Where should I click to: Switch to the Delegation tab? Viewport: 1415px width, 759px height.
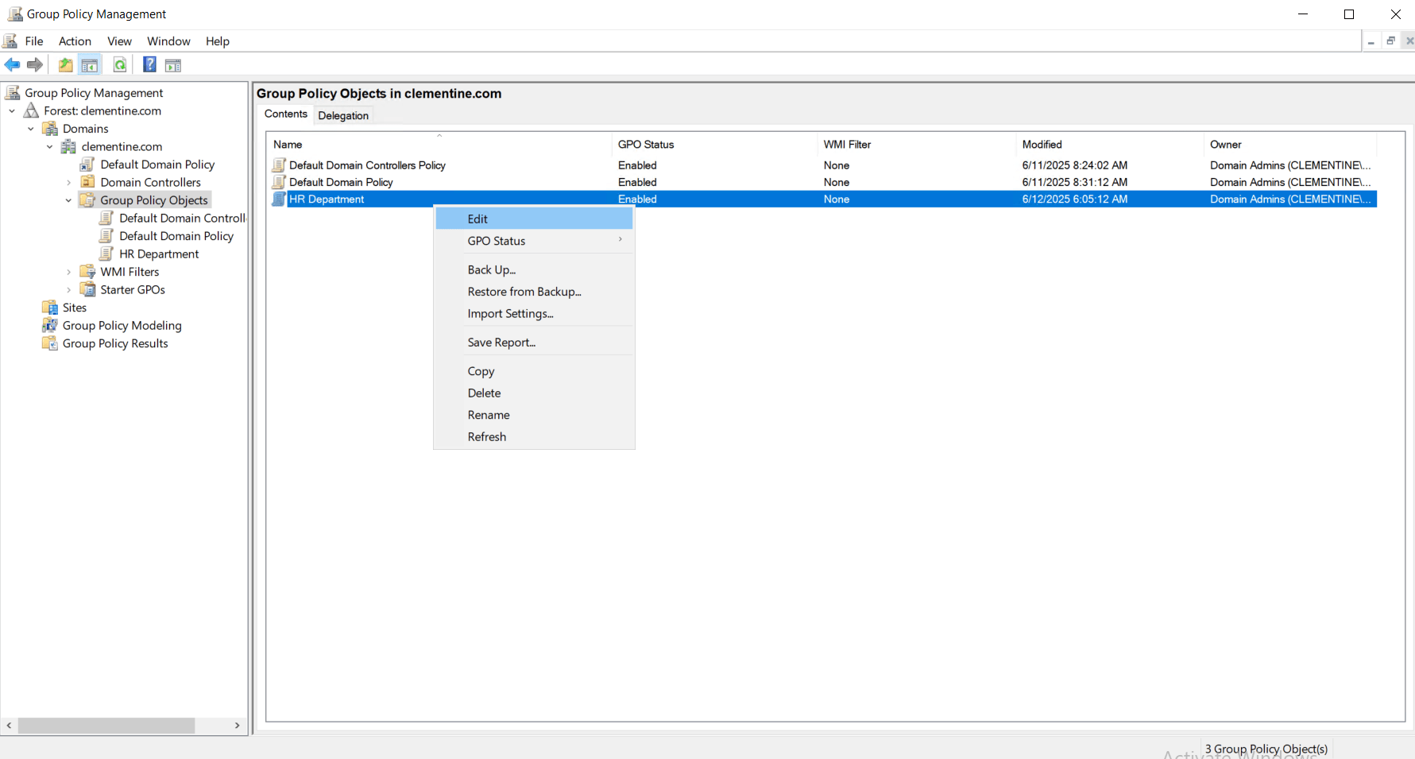coord(343,115)
